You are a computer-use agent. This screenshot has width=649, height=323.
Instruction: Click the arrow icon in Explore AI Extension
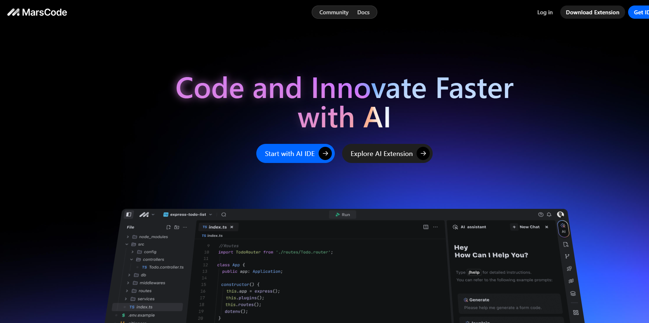pos(423,153)
